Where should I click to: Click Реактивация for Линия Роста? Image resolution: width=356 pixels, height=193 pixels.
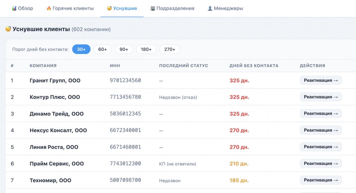tap(321, 147)
